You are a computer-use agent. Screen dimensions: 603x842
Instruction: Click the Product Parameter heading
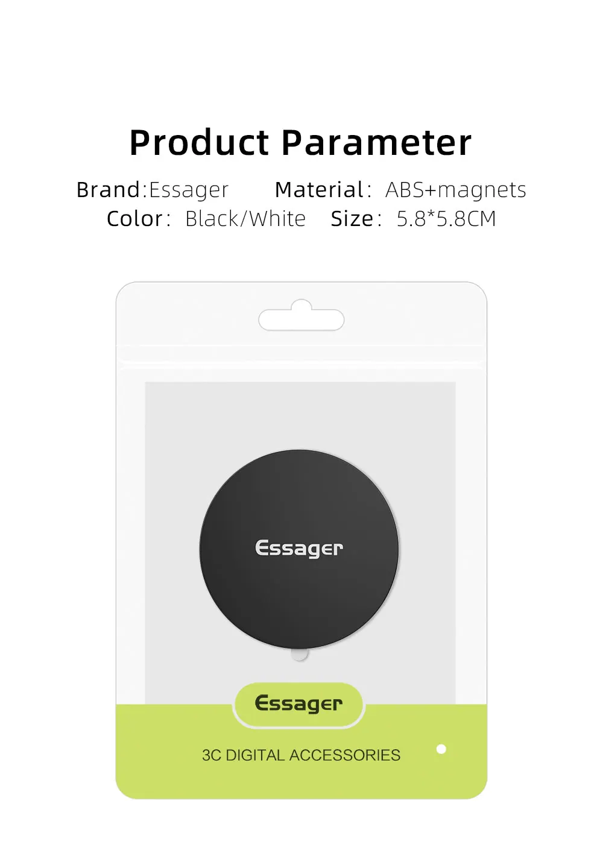(x=300, y=143)
